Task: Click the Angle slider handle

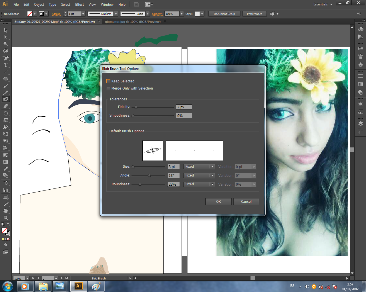Action: 149,175
